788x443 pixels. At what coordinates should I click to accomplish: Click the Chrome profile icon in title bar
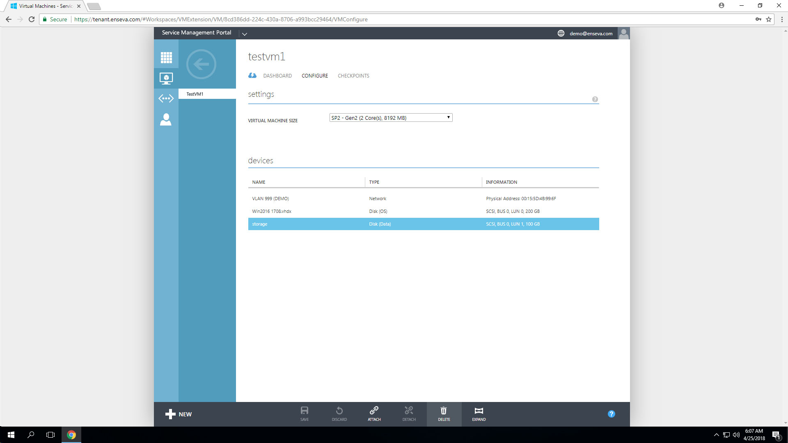[721, 5]
